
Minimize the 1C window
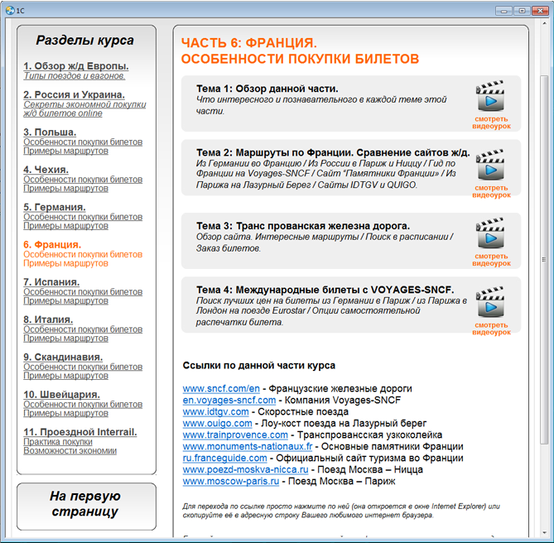tap(503, 11)
